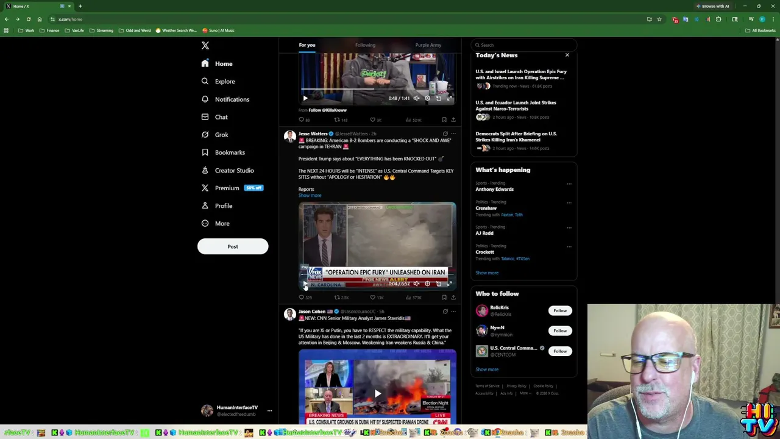
Task: Like the top post with 2K likes
Action: click(375, 120)
